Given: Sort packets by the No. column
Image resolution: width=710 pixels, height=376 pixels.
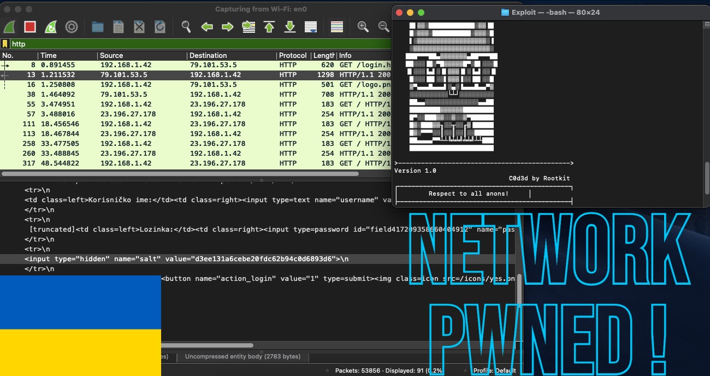Looking at the screenshot, I should click(19, 55).
